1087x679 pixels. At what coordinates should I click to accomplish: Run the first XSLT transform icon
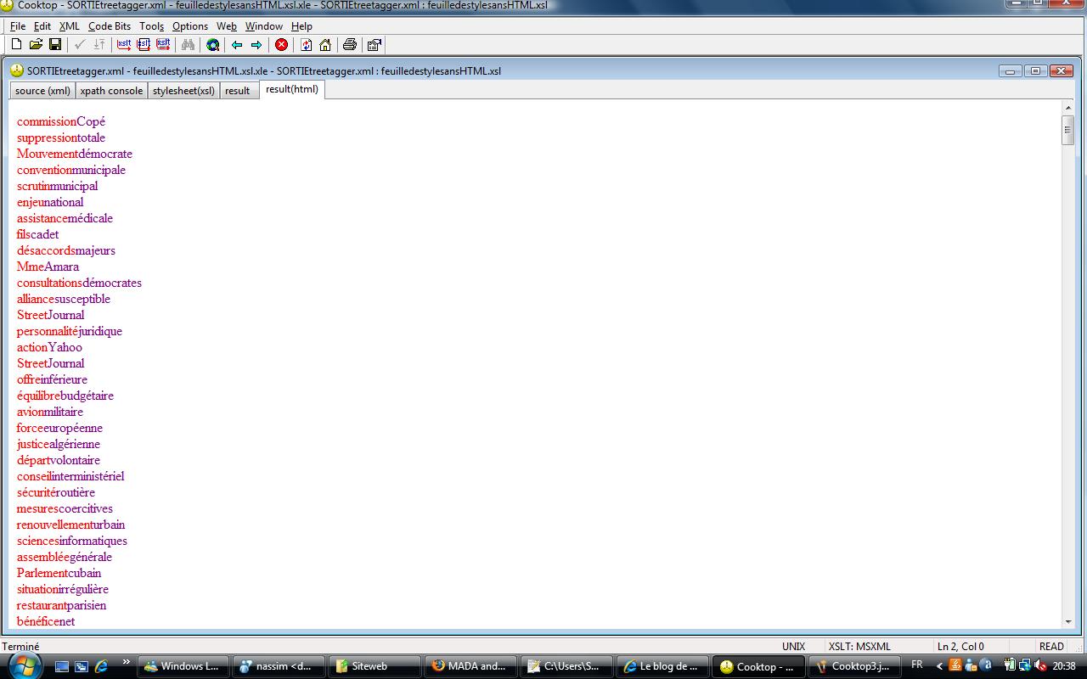pos(124,44)
